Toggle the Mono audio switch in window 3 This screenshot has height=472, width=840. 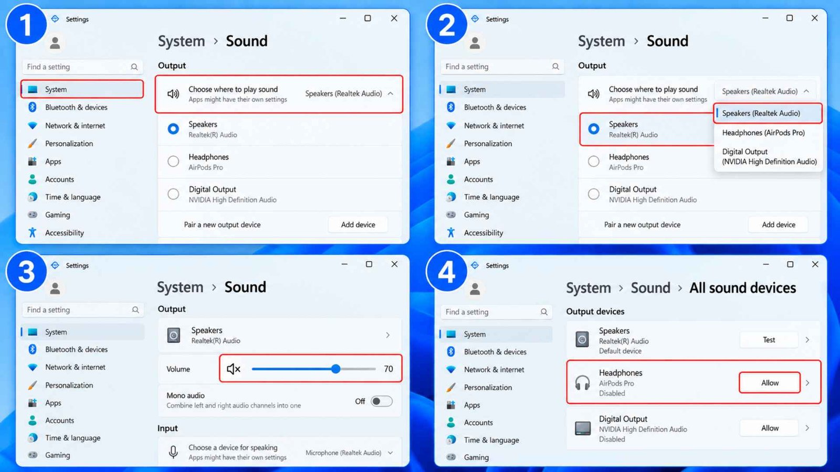(x=382, y=401)
